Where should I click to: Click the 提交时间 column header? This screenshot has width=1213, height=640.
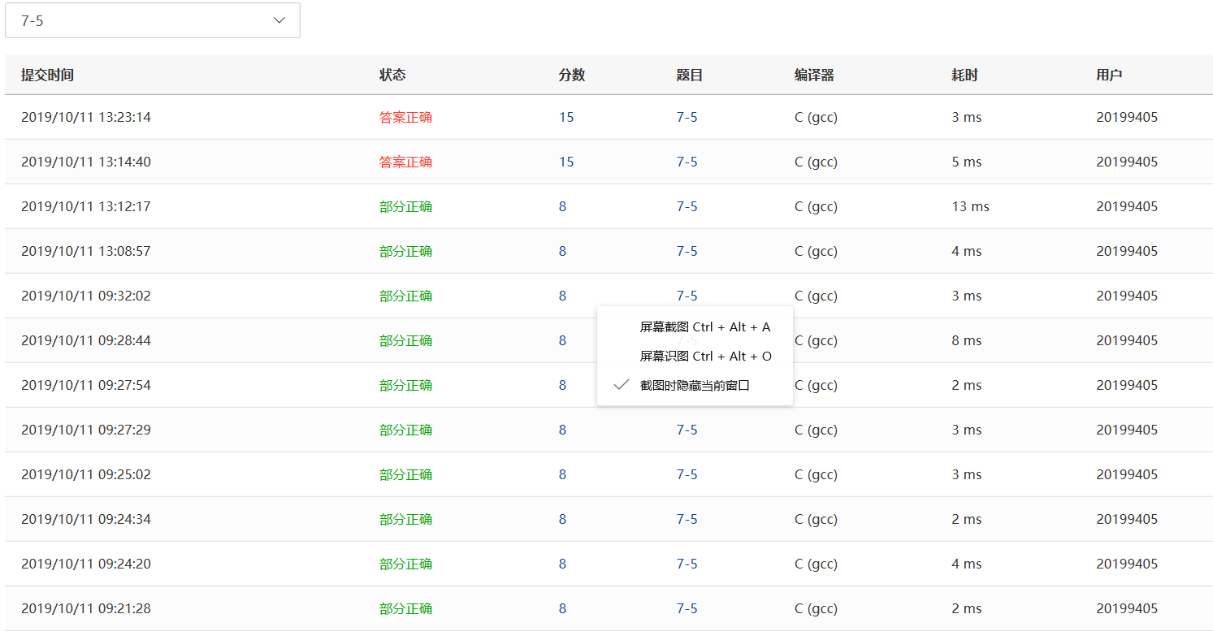[x=47, y=75]
